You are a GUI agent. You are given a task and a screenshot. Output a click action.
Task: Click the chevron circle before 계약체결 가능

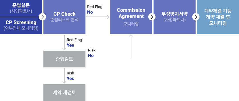[196, 17]
